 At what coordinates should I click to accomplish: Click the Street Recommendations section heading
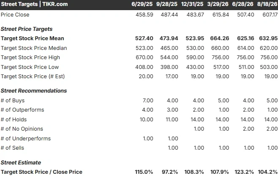point(34,90)
